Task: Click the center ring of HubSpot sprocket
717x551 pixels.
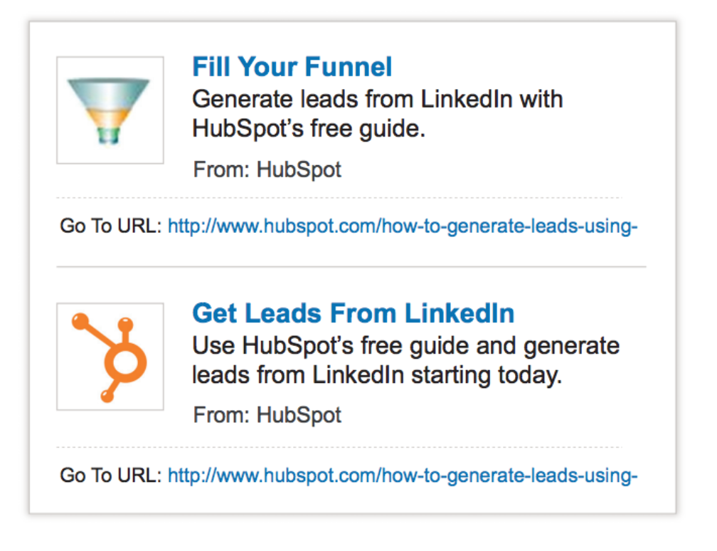Action: point(125,362)
